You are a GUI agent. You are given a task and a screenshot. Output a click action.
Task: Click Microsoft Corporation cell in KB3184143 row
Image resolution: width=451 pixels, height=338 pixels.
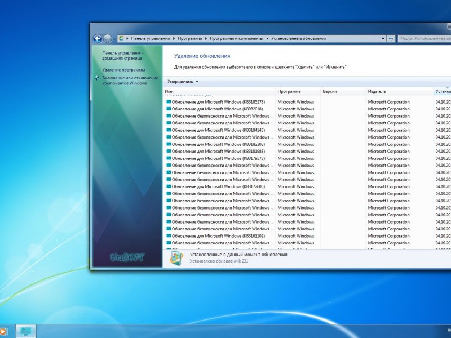pos(388,130)
